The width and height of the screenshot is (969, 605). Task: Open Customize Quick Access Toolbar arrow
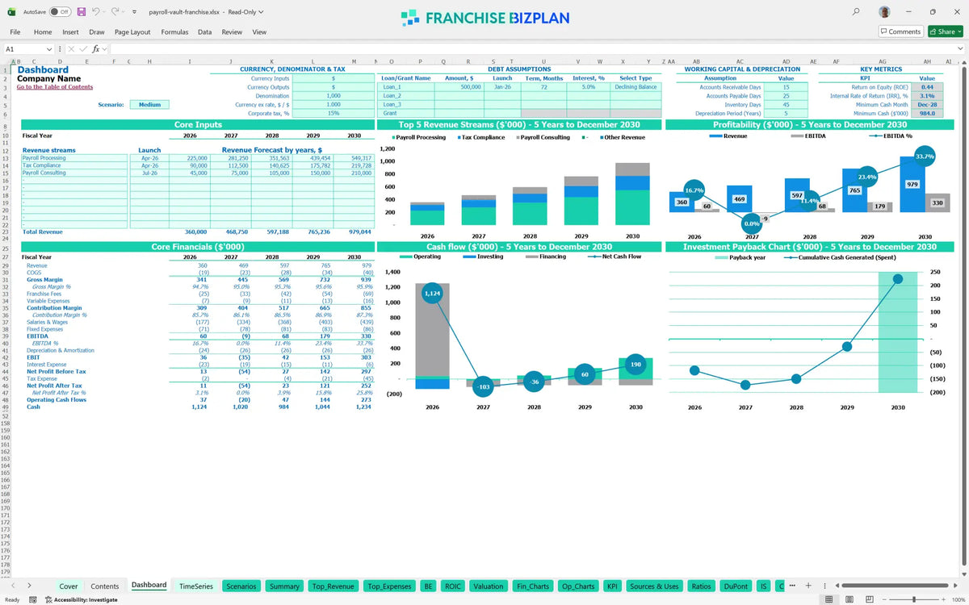134,12
